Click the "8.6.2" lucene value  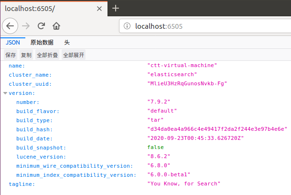[x=159, y=157]
